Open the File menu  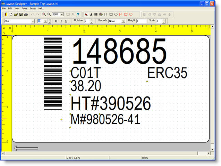4,9
